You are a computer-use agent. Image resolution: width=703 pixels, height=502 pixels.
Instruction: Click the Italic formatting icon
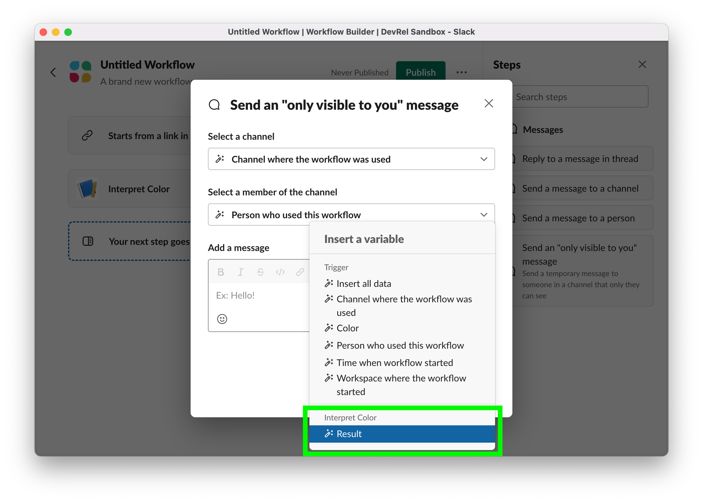coord(240,272)
